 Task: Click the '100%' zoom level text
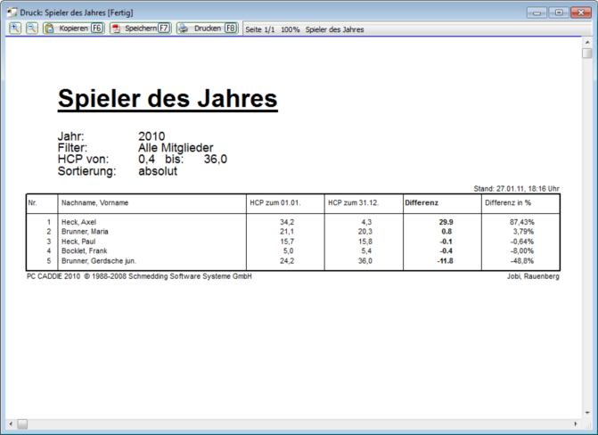pyautogui.click(x=291, y=29)
